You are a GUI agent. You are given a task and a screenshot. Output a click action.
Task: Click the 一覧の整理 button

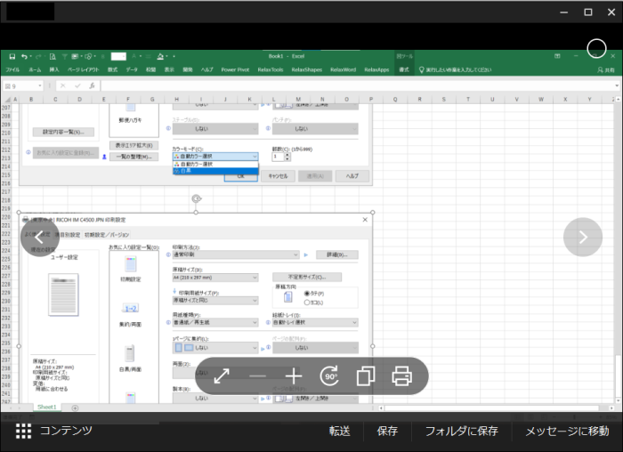click(x=133, y=157)
